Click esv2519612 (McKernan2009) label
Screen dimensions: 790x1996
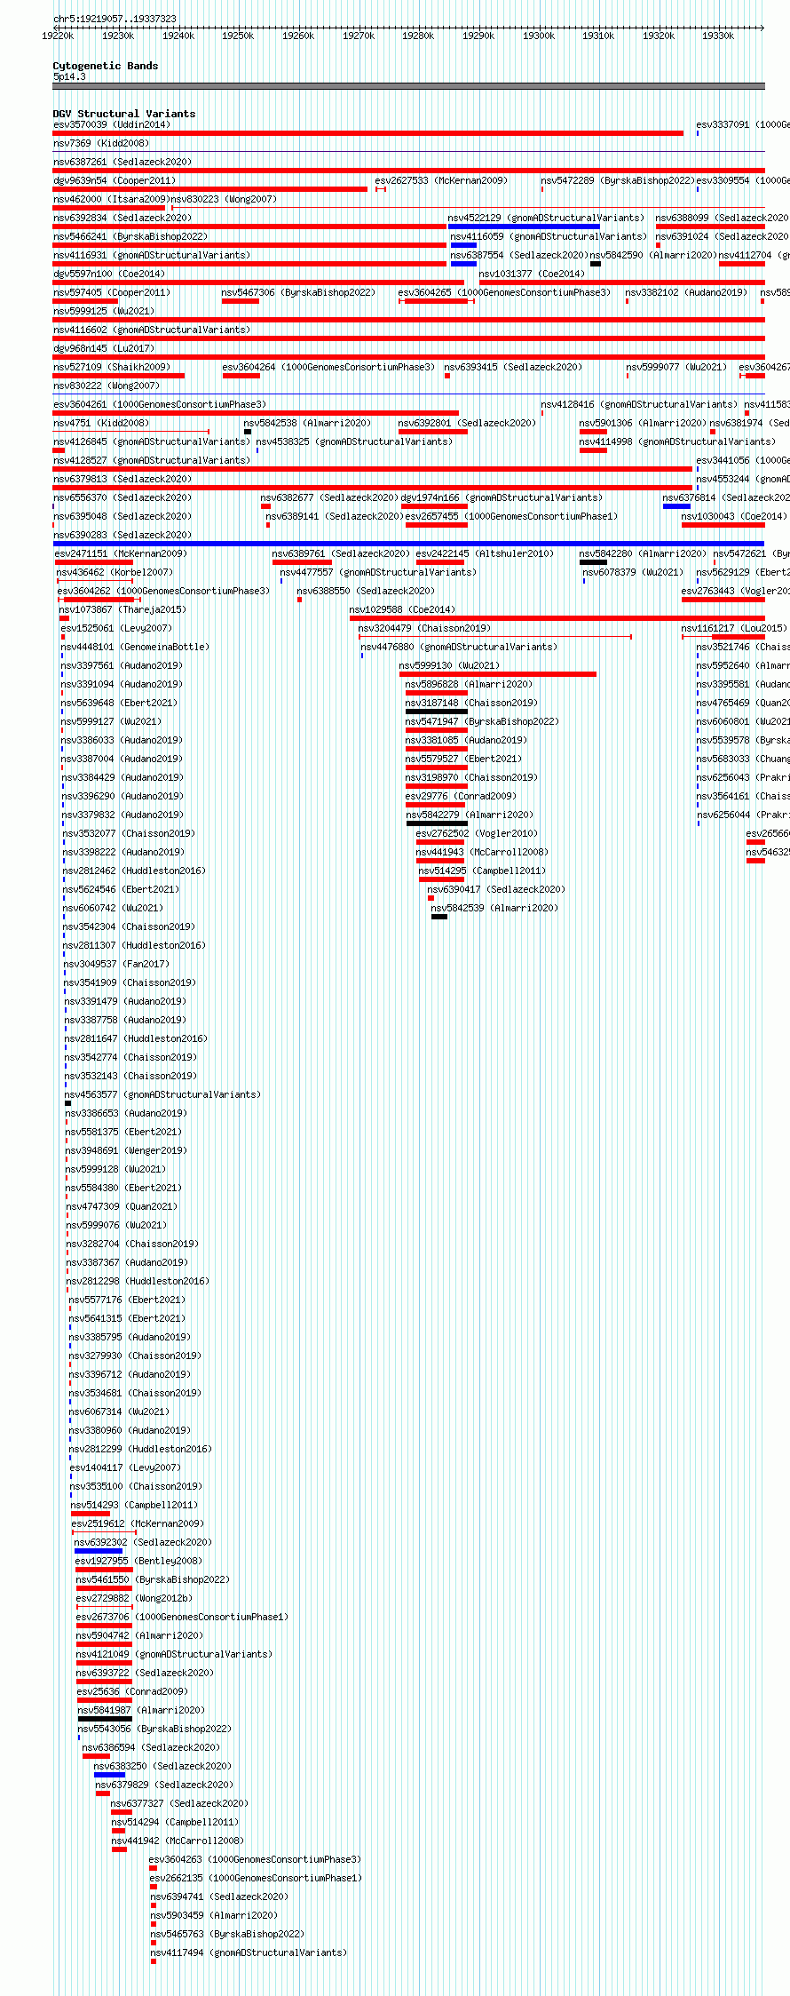click(138, 1523)
